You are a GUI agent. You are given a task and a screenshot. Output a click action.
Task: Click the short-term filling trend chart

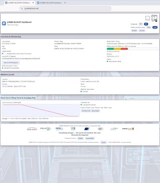pyautogui.click(x=41, y=110)
